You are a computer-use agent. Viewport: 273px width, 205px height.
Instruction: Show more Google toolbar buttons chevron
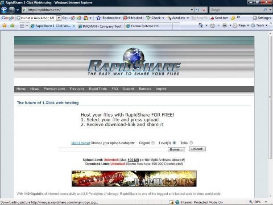(x=238, y=17)
